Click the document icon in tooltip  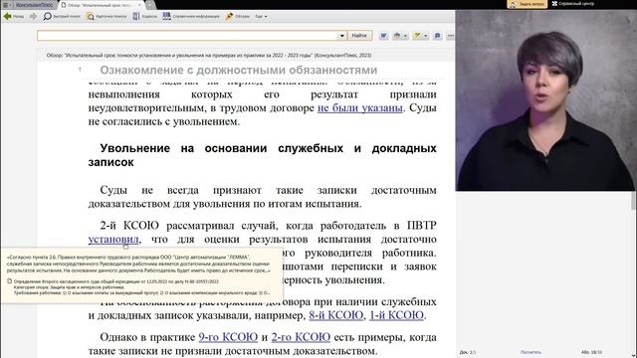[x=9, y=280]
